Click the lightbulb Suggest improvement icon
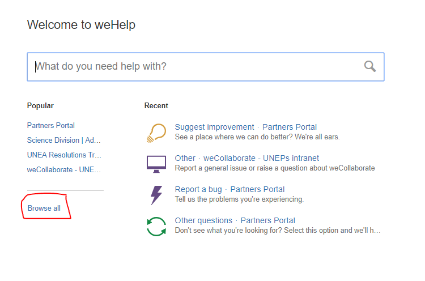The image size is (425, 281). pos(156,133)
